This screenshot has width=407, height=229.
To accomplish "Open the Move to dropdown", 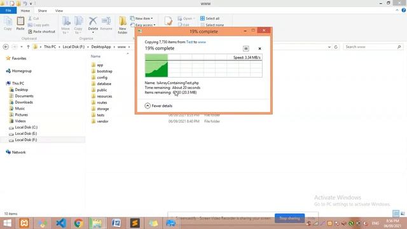I will tap(66, 25).
